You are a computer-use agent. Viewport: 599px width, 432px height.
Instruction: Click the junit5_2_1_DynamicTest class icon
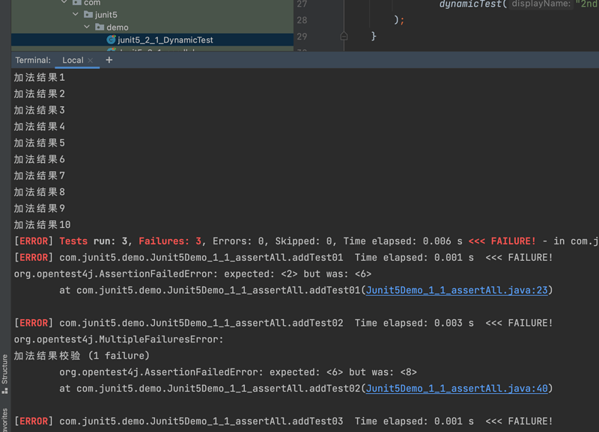112,40
